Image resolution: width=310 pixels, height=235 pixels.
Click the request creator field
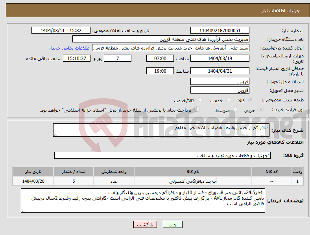[171, 48]
